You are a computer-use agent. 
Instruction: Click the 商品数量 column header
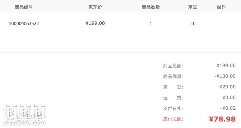pos(151,7)
